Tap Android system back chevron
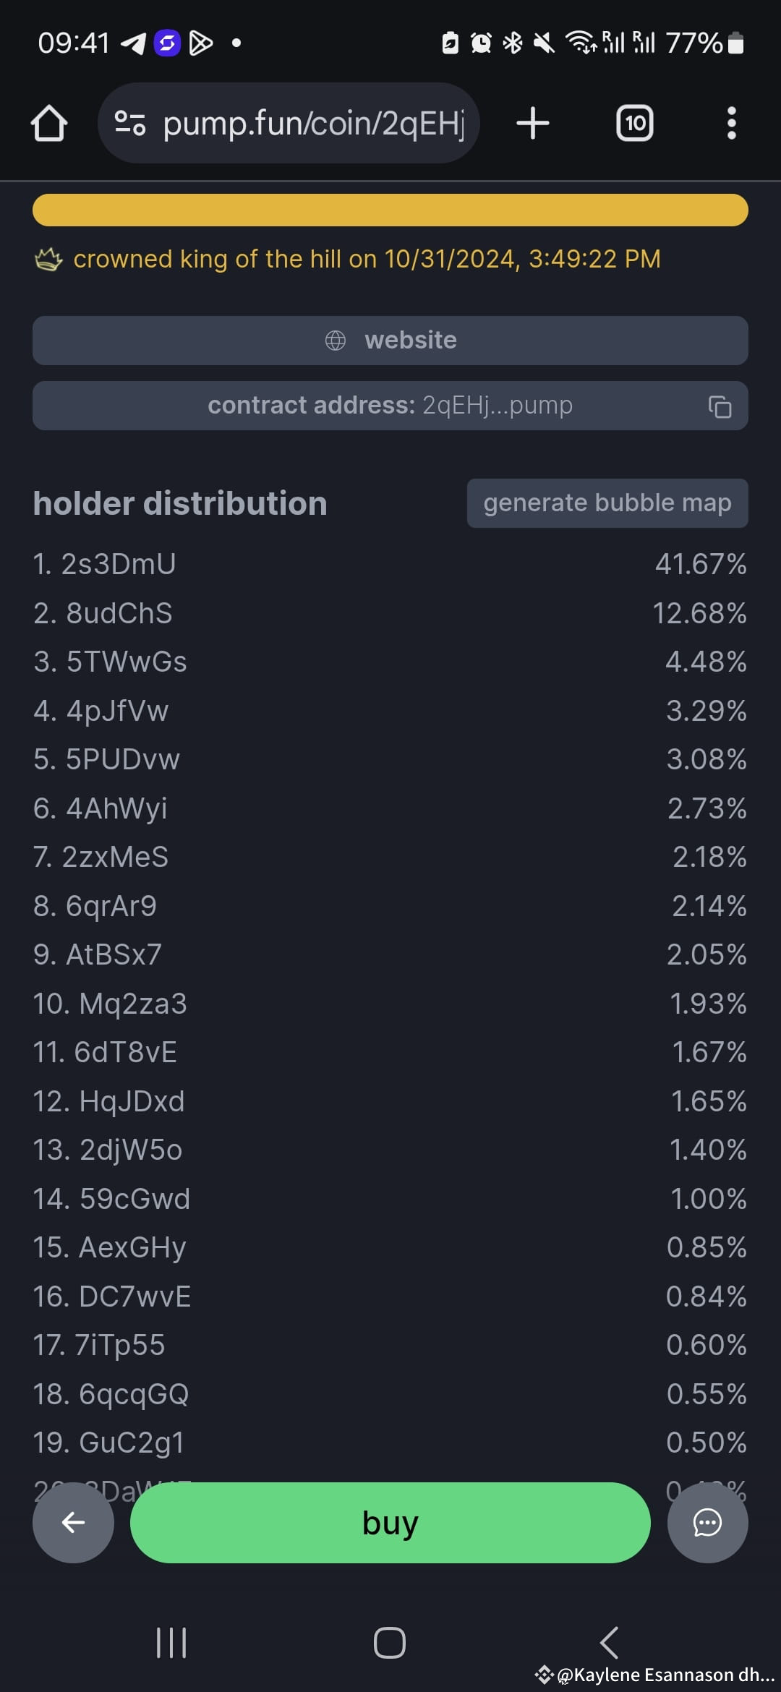This screenshot has width=781, height=1692. click(609, 1642)
